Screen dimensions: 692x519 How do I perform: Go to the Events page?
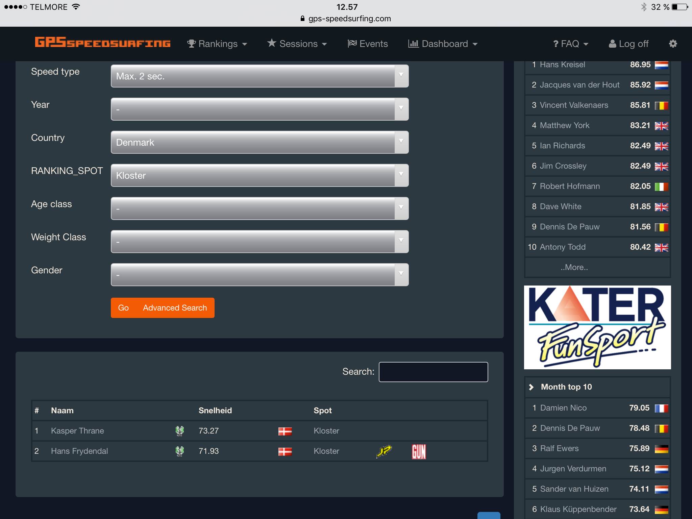point(368,44)
